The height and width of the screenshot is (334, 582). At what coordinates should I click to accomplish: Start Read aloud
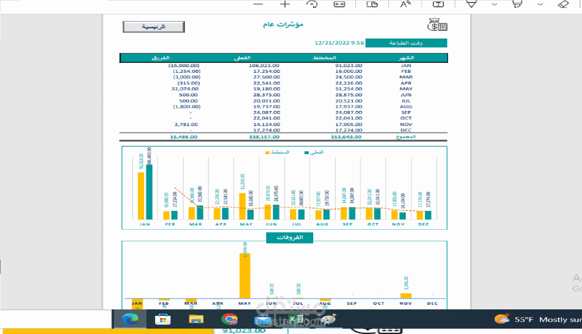point(406,4)
